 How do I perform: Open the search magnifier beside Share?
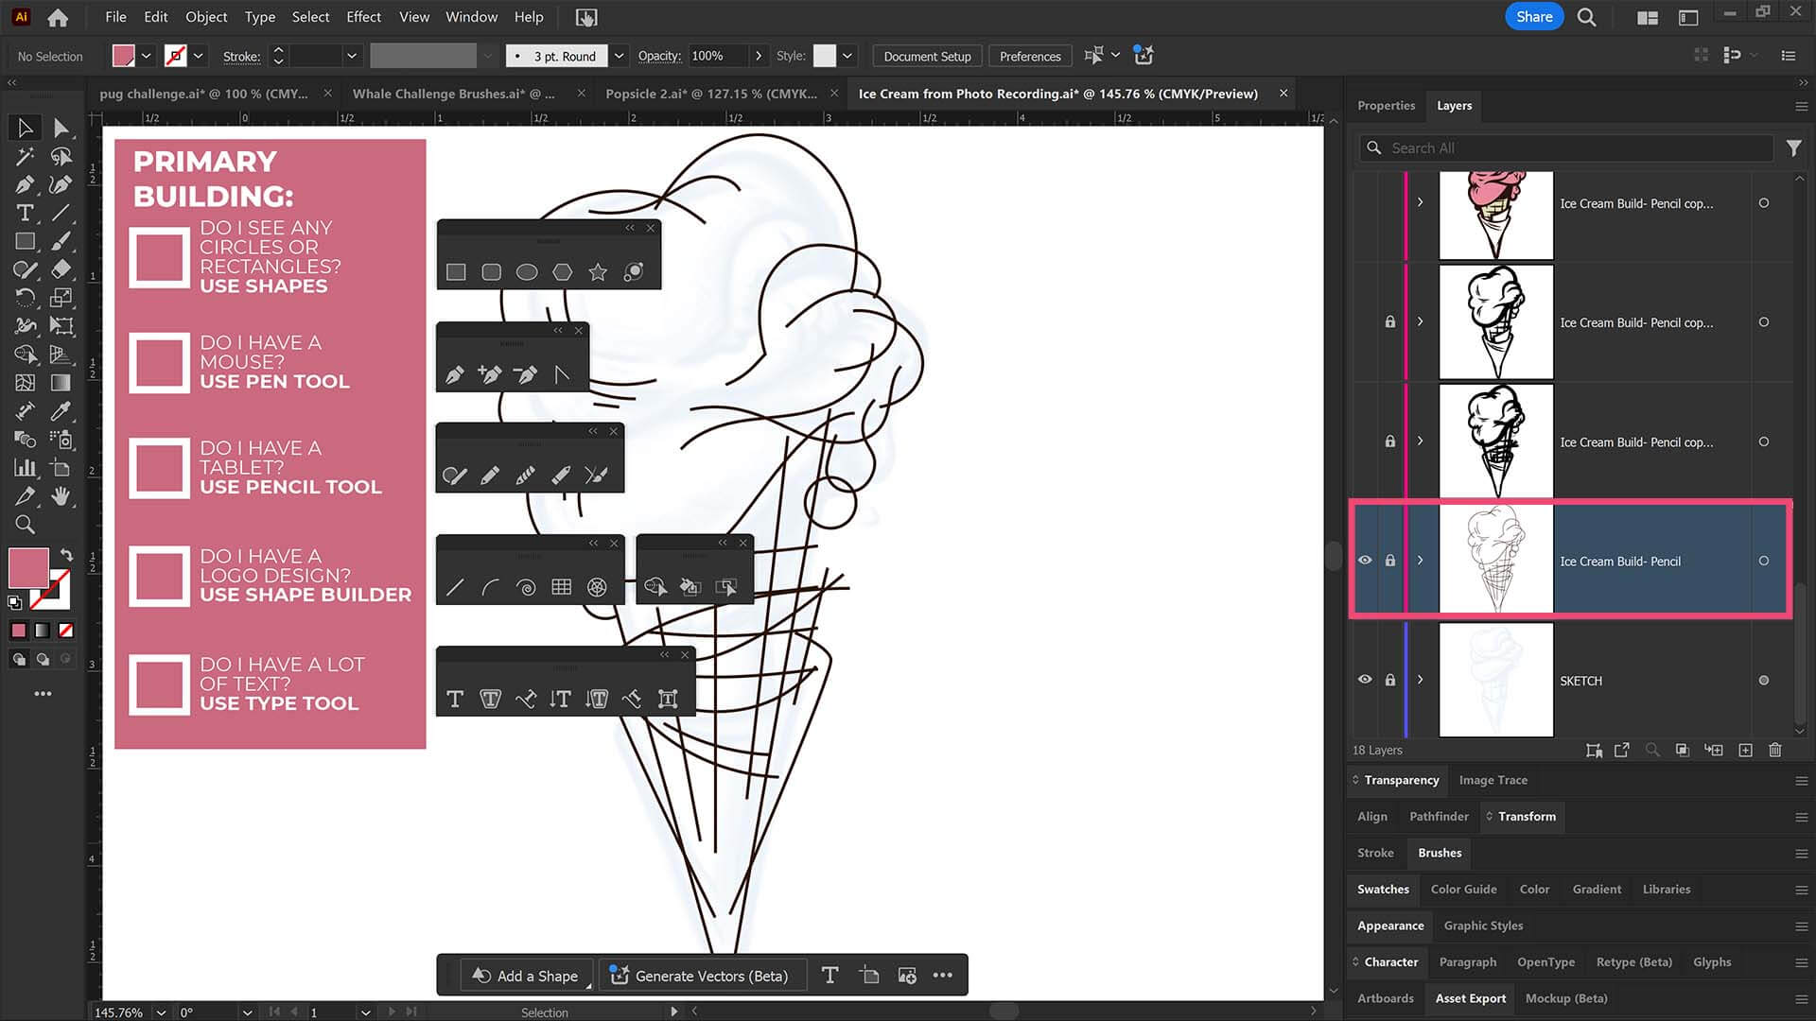pos(1587,17)
